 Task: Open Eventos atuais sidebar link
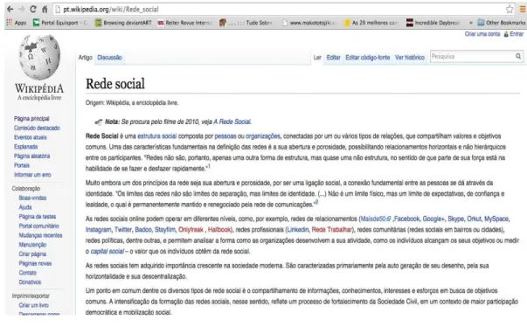point(31,137)
